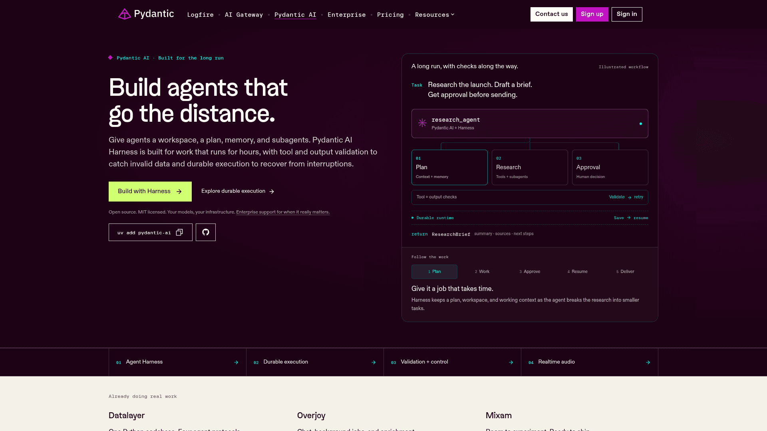Image resolution: width=767 pixels, height=431 pixels.
Task: Click arrow in Validation + control row
Action: 511,362
